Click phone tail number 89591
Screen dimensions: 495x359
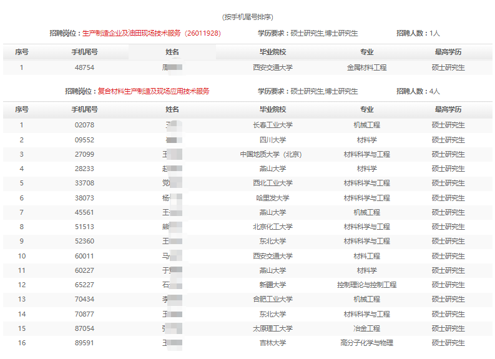click(84, 343)
